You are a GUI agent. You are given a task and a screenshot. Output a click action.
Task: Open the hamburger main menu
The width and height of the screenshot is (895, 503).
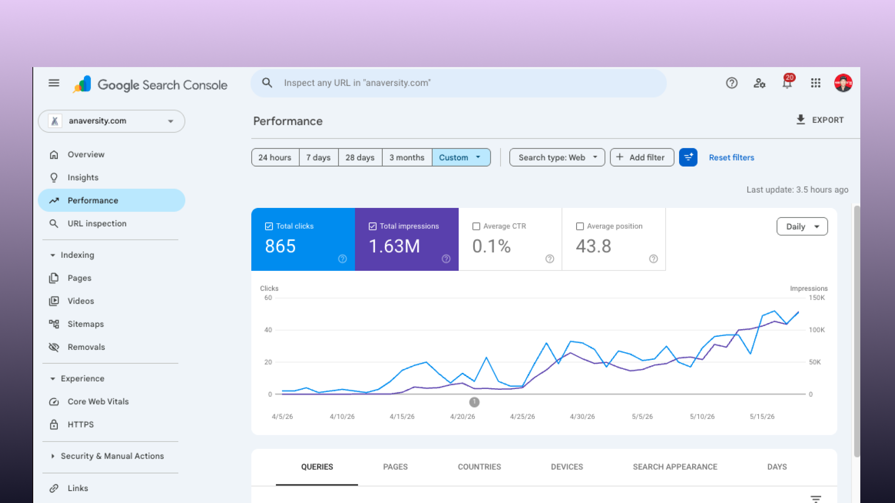tap(54, 83)
